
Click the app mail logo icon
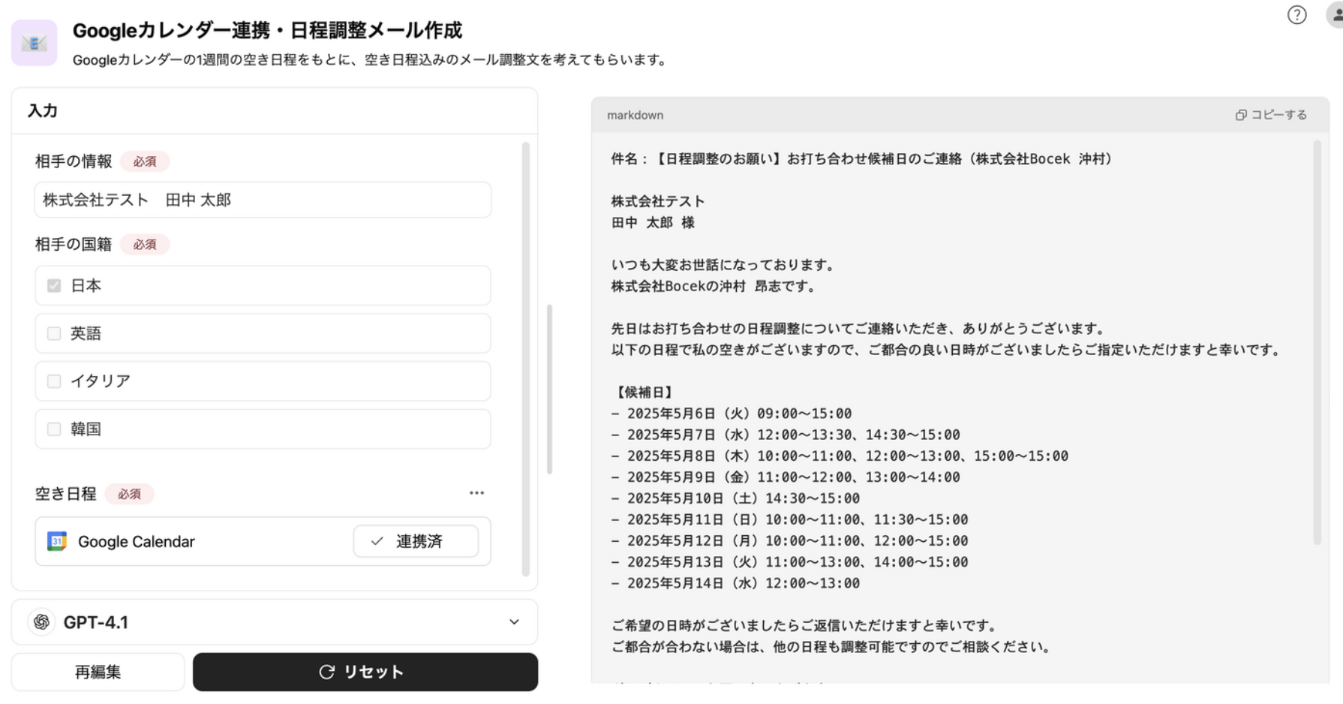pos(34,43)
